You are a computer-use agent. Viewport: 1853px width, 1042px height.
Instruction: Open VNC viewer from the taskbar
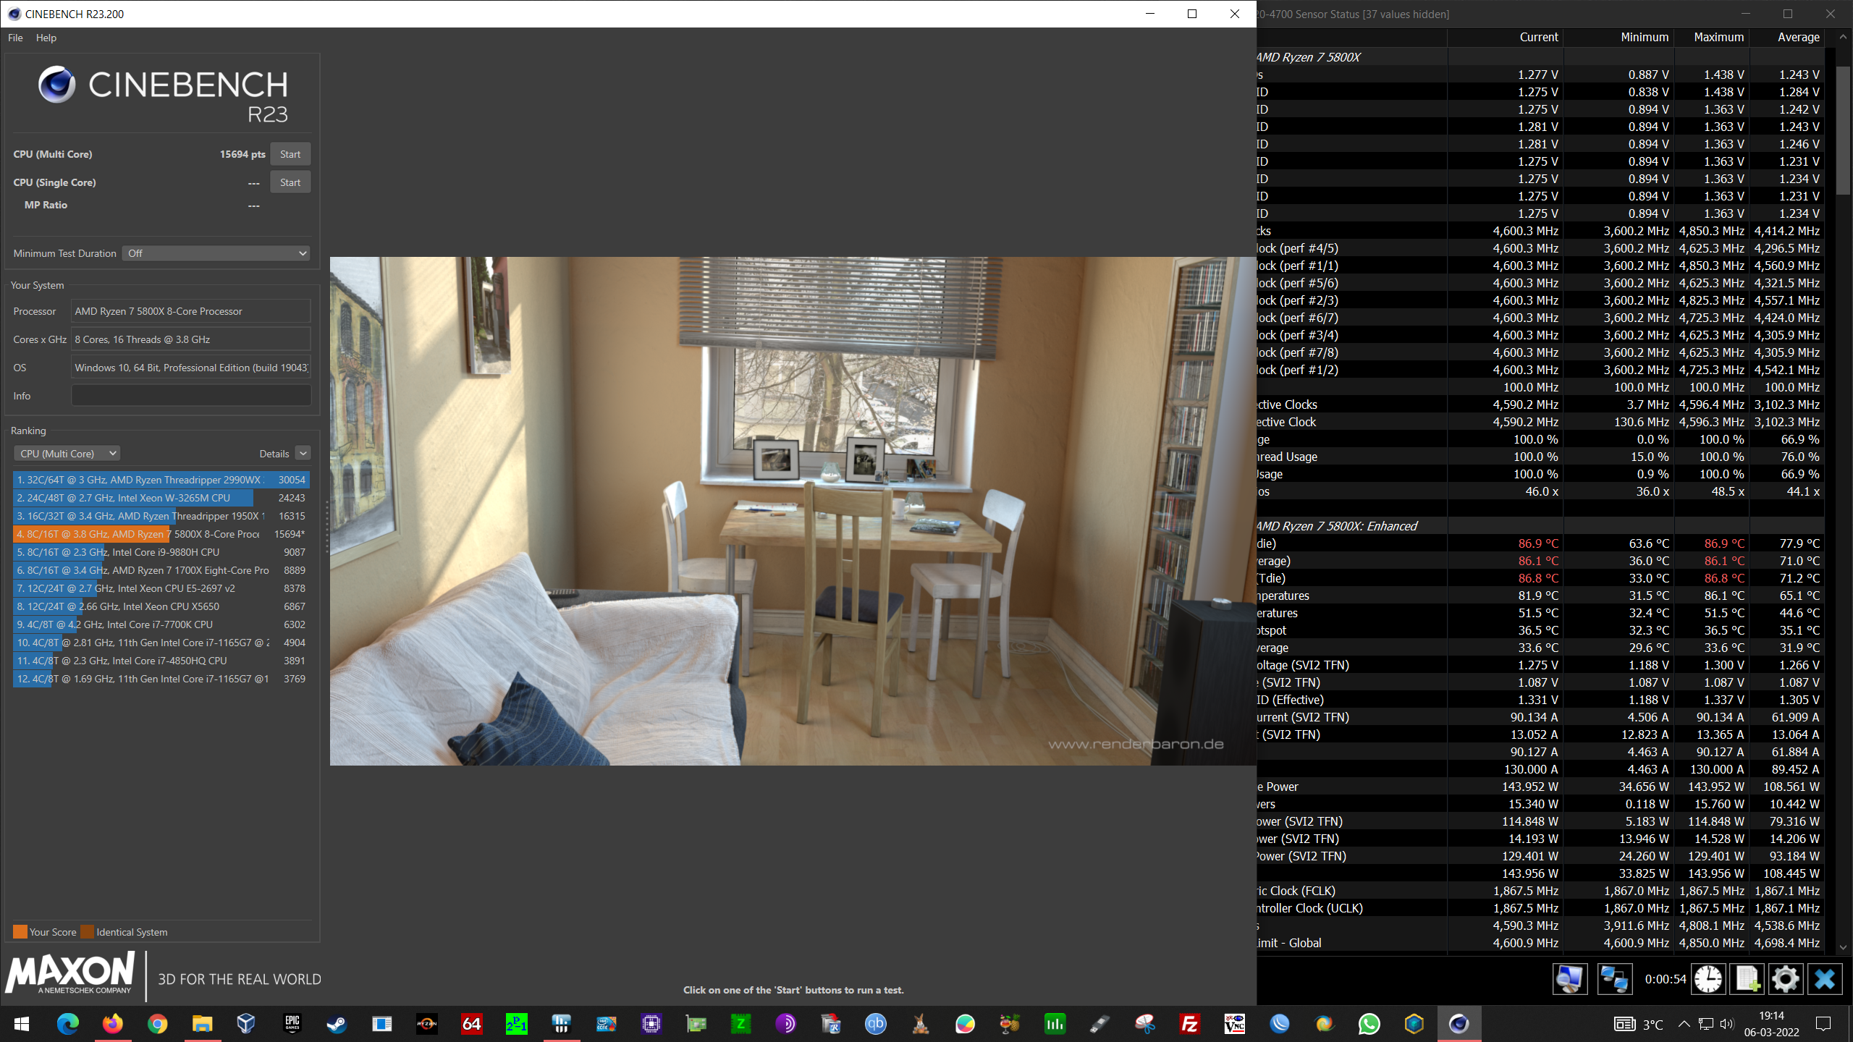pyautogui.click(x=1235, y=1024)
